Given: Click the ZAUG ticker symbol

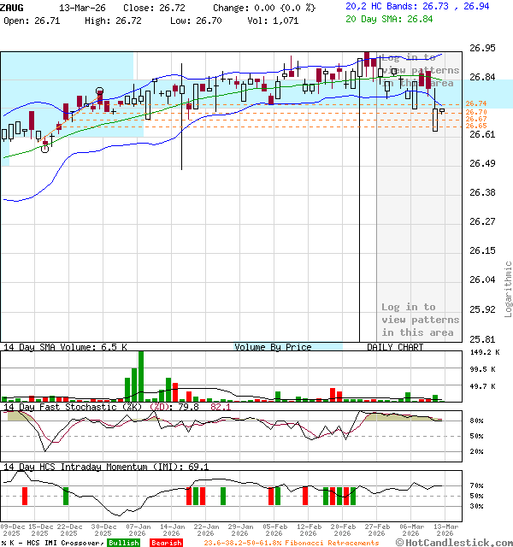Looking at the screenshot, I should click(12, 7).
